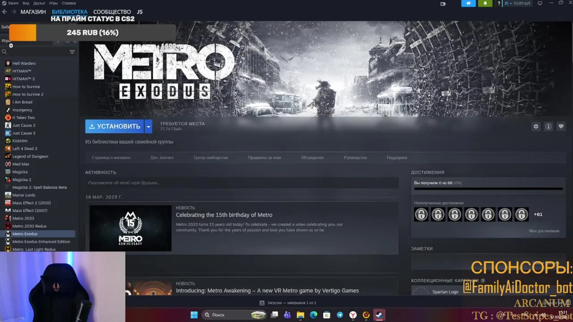Open Доп. контент link

[162, 158]
